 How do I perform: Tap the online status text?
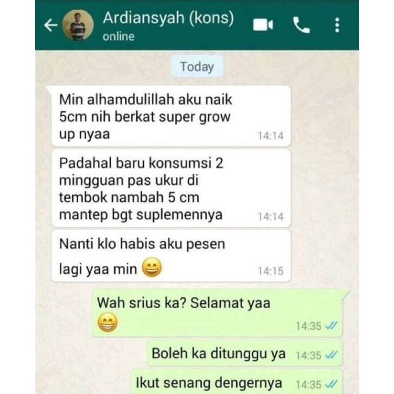click(118, 37)
